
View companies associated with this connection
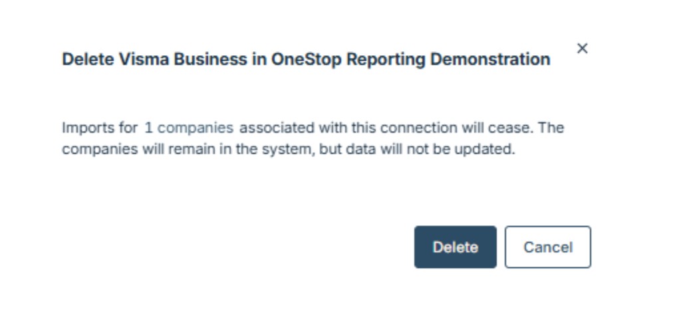[189, 128]
